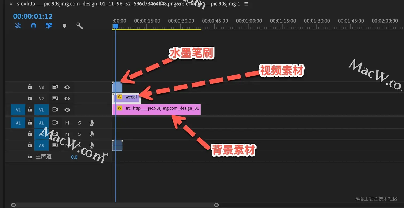Screen dimensions: 404x208
Task: Click the blue playhead marker on ruler
Action: coord(115,26)
